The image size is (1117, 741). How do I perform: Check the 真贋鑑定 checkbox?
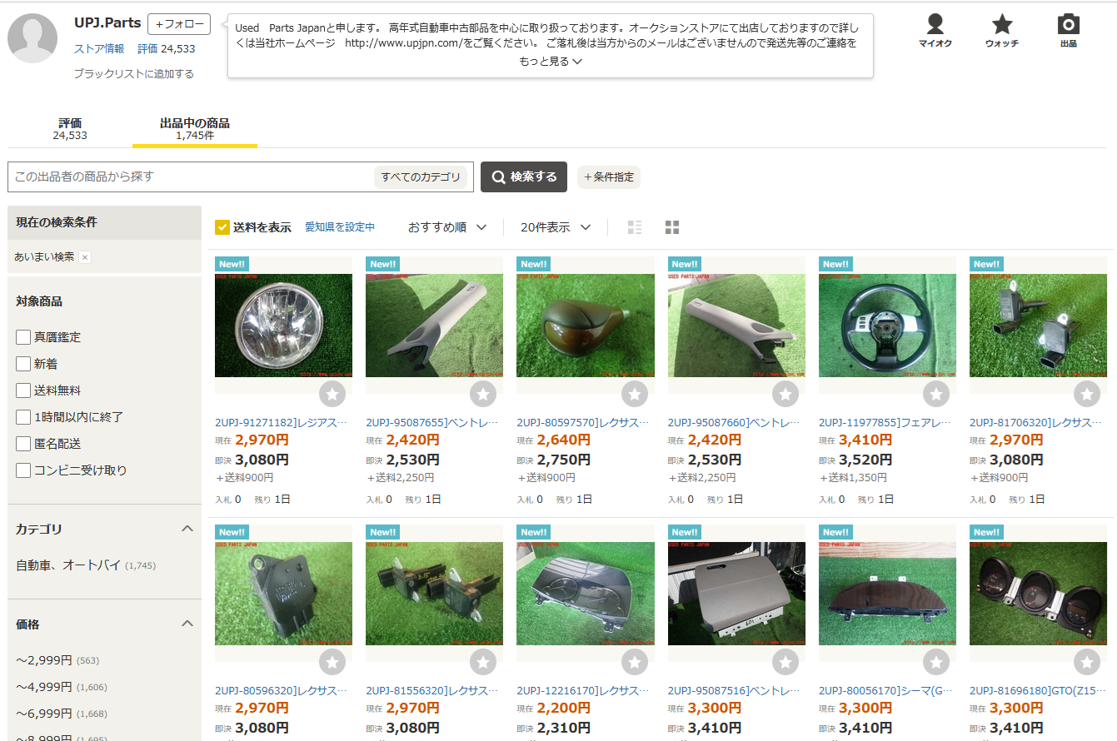click(x=23, y=337)
